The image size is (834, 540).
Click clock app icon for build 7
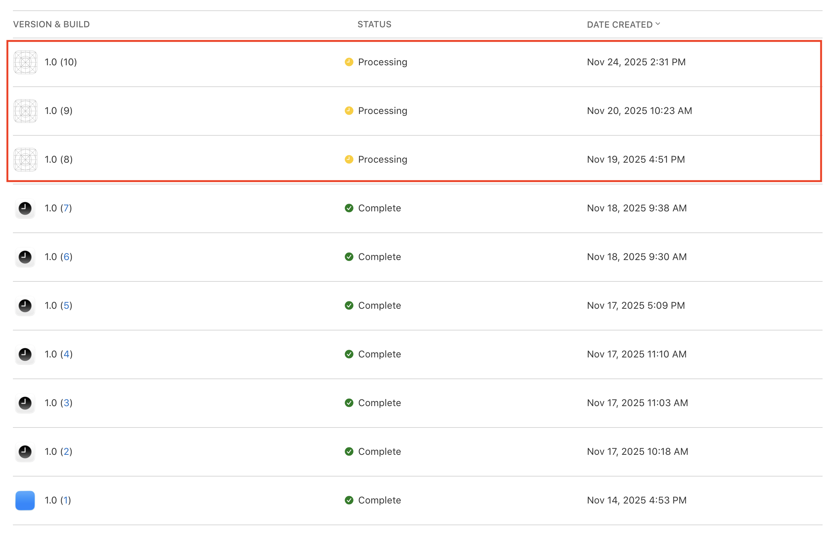[x=25, y=208]
